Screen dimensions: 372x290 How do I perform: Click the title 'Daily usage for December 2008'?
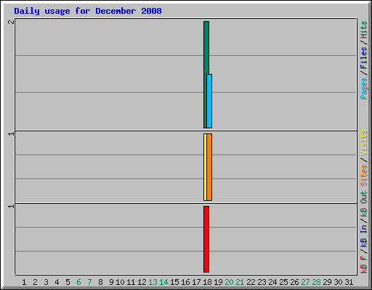88,11
